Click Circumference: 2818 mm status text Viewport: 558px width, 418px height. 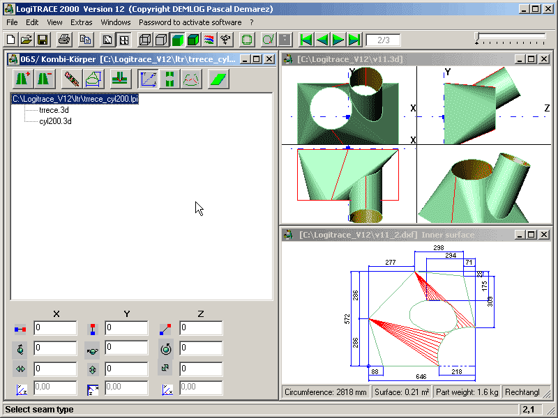[326, 392]
